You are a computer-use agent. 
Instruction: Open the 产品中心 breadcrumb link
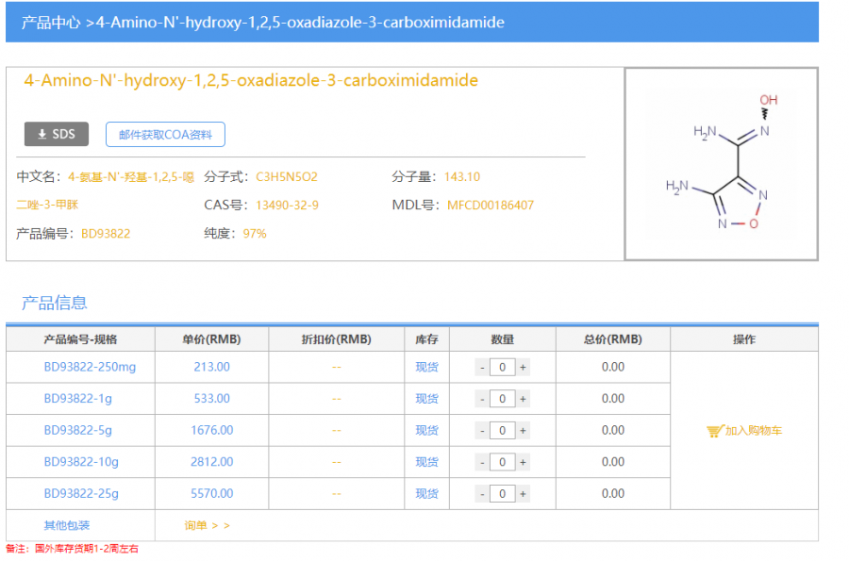coord(50,22)
